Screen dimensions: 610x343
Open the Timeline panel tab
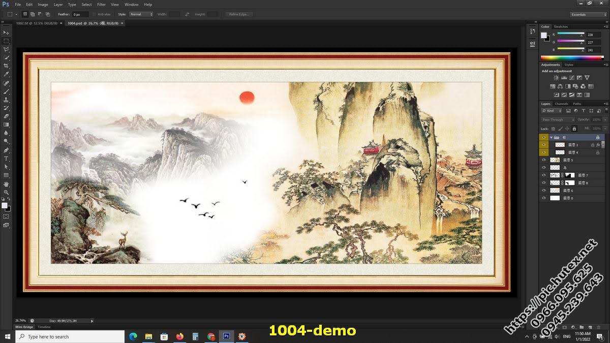pos(44,327)
